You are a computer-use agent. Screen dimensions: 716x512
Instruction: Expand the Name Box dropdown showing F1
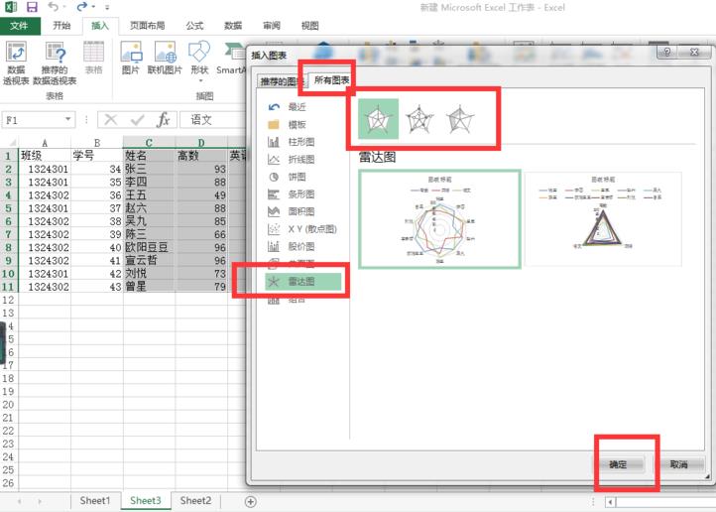click(x=68, y=120)
